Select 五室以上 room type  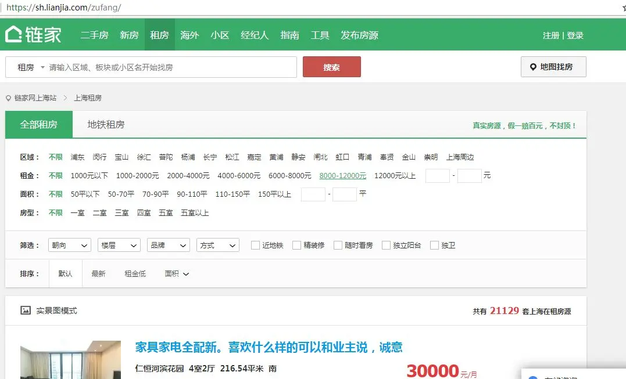(195, 213)
